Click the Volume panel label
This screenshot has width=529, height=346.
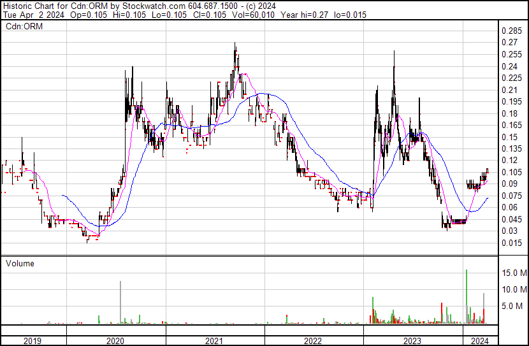pyautogui.click(x=20, y=263)
